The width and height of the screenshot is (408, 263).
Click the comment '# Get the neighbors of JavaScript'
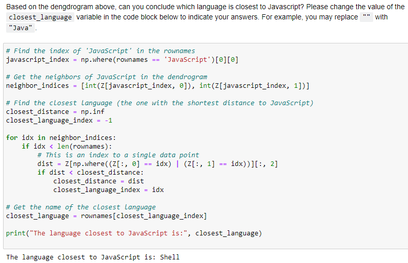[x=107, y=77]
